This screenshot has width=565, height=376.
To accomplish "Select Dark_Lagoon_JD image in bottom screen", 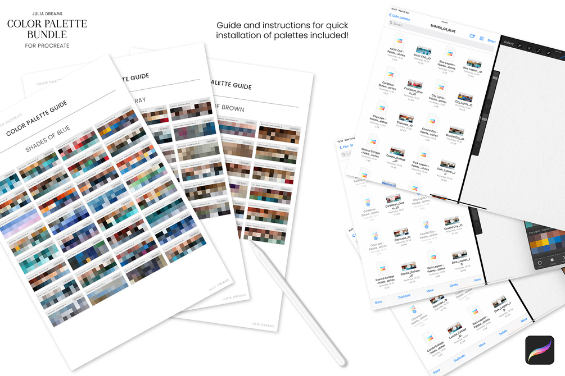I will (499, 301).
